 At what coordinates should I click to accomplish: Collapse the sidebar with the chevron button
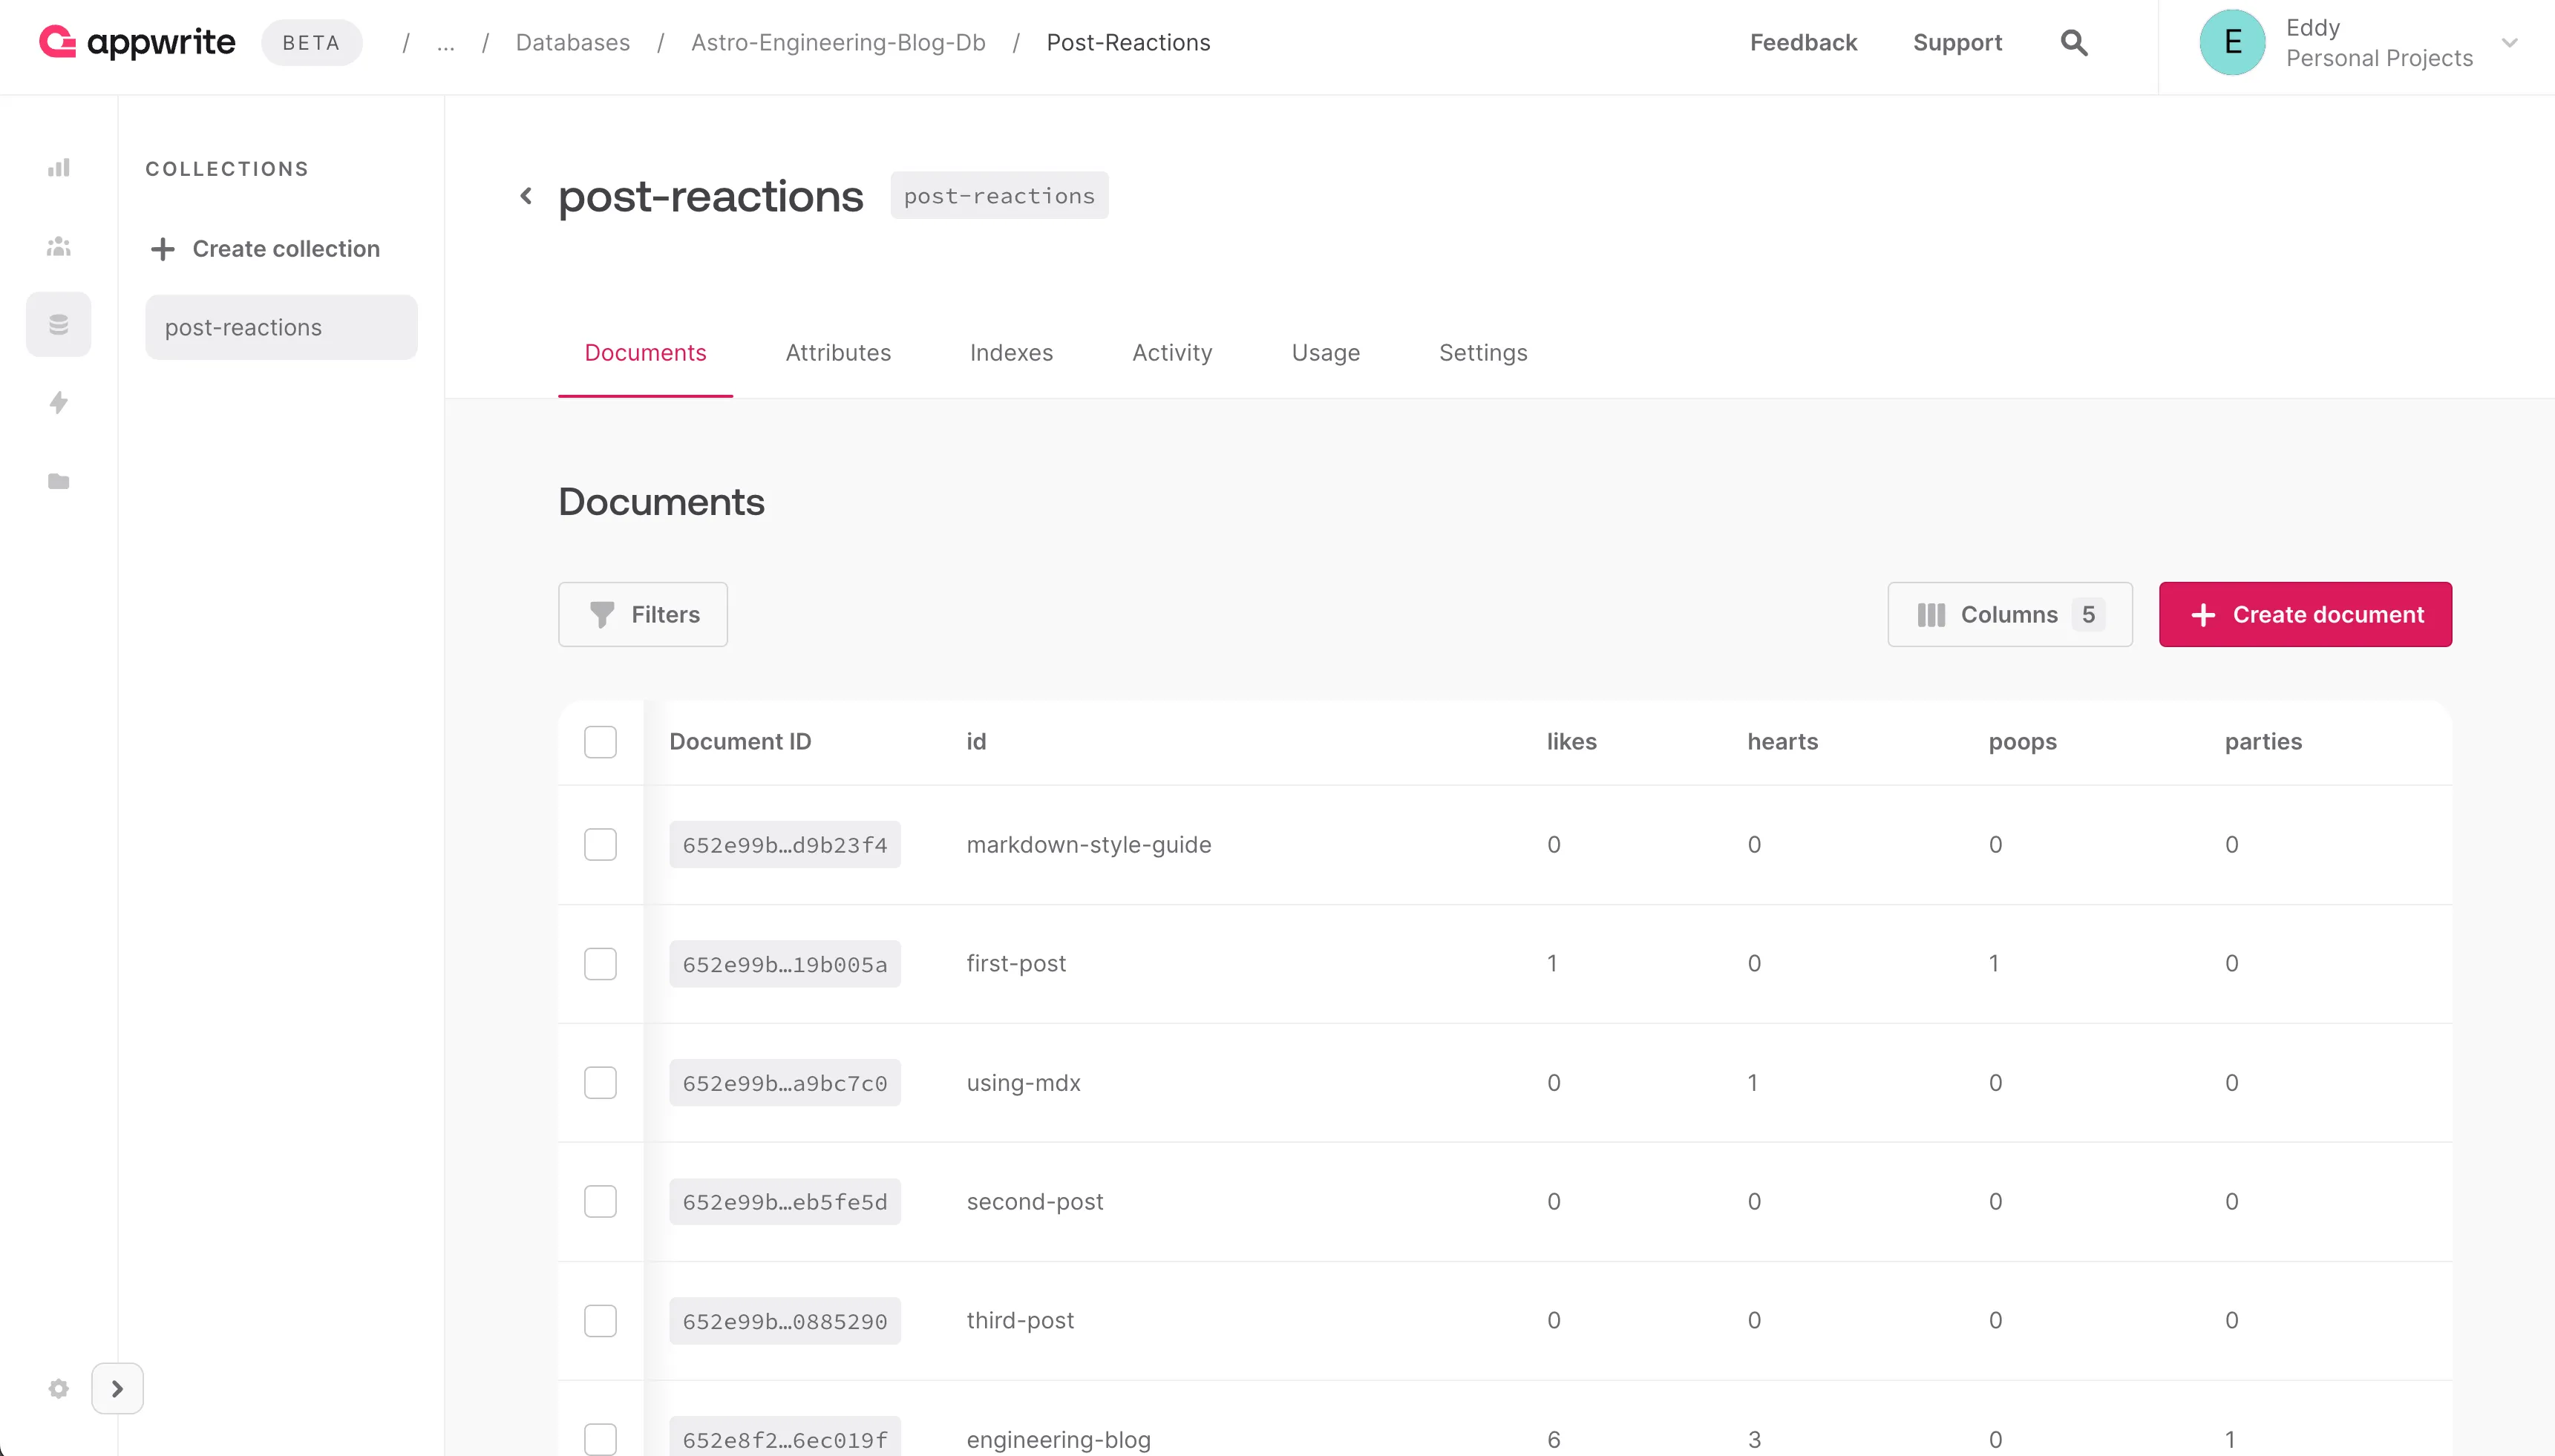(x=117, y=1388)
